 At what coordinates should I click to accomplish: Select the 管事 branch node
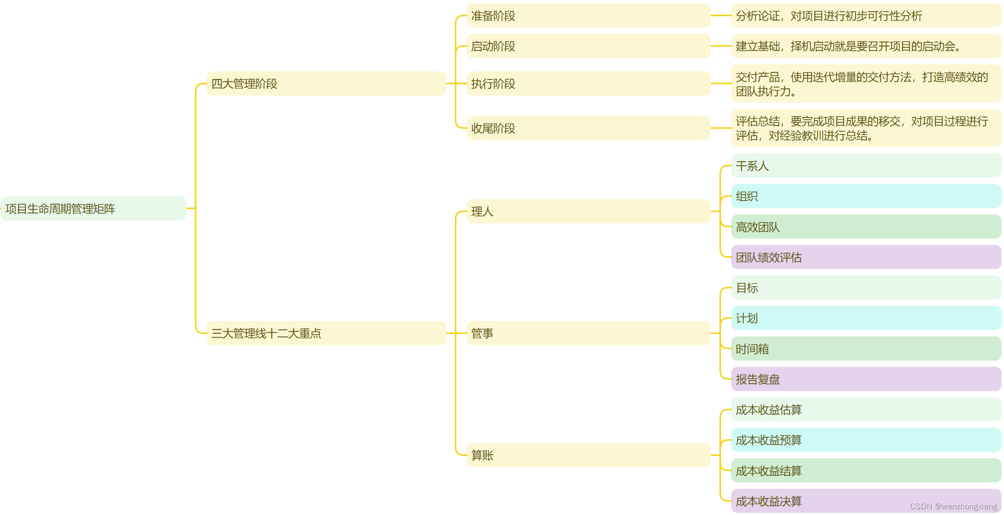click(x=588, y=333)
